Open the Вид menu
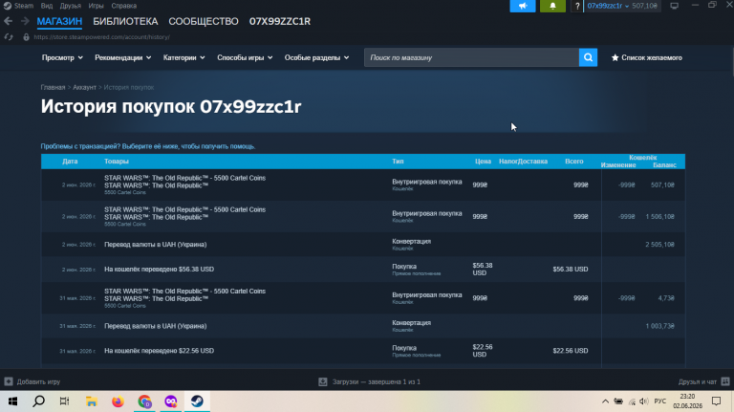Viewport: 734px width, 412px height. 47,6
